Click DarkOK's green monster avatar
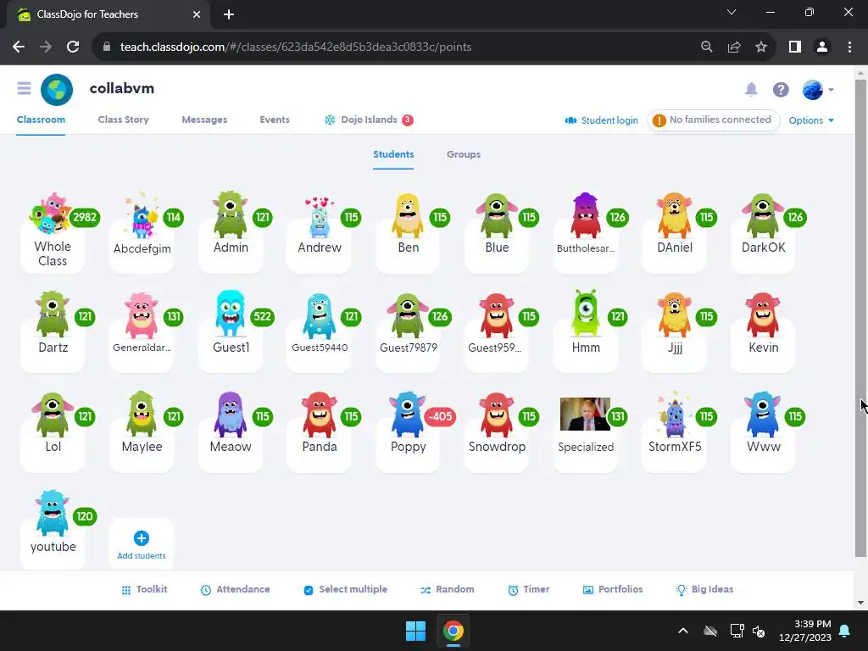868x651 pixels. pos(763,215)
